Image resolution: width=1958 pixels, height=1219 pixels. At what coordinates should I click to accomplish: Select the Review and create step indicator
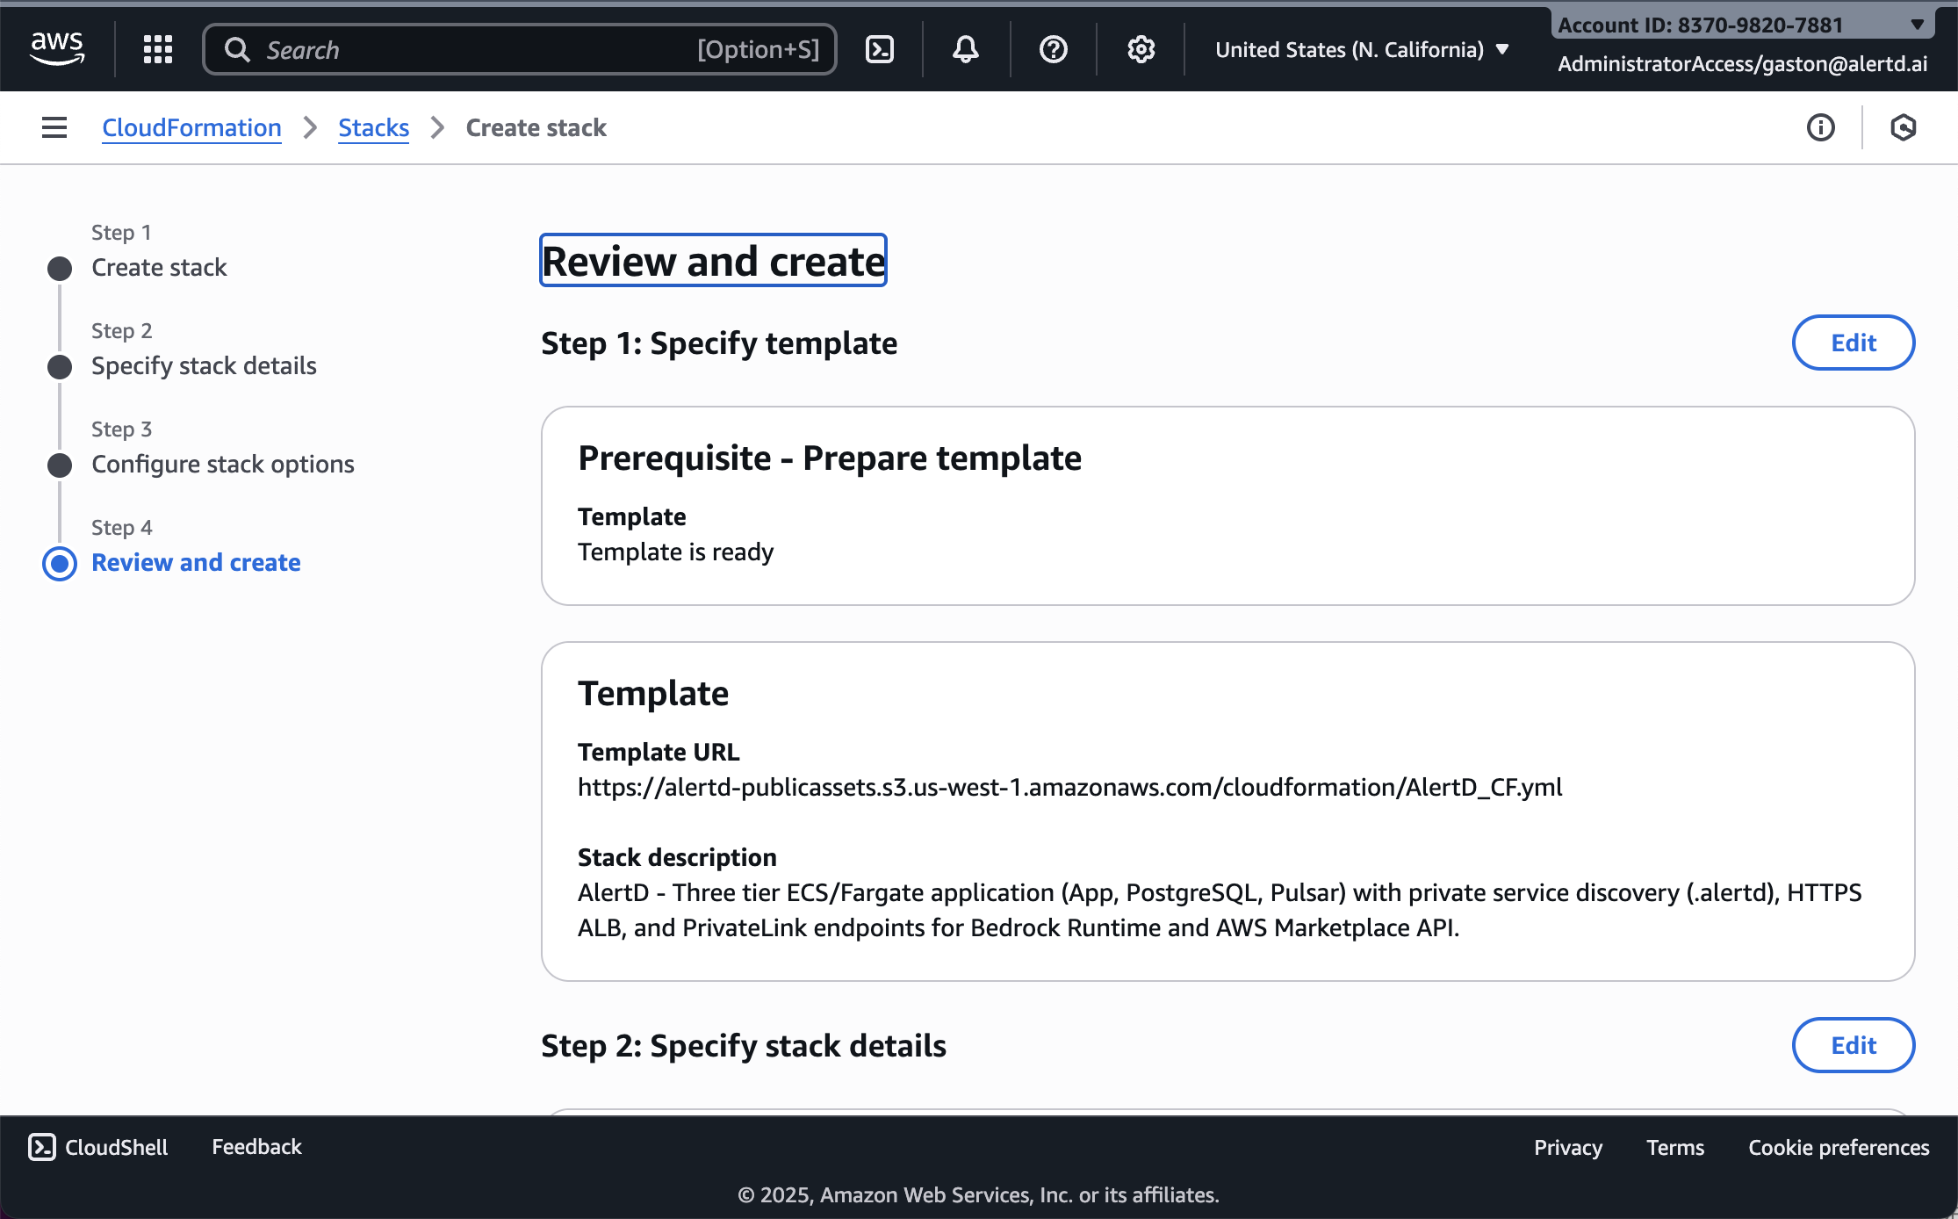click(x=59, y=563)
